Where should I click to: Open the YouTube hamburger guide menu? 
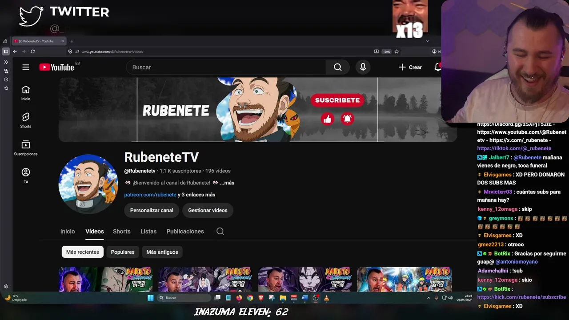tap(26, 67)
